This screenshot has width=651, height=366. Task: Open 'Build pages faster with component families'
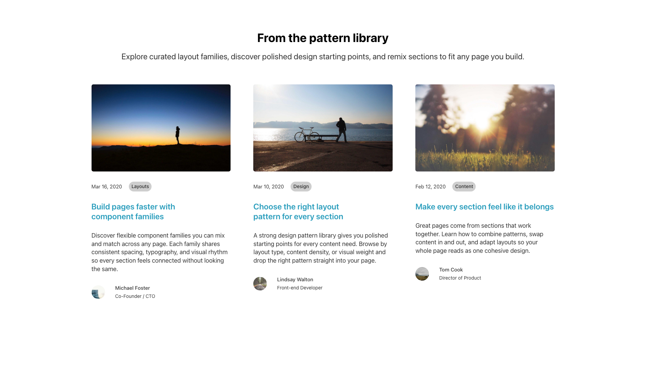click(x=133, y=211)
